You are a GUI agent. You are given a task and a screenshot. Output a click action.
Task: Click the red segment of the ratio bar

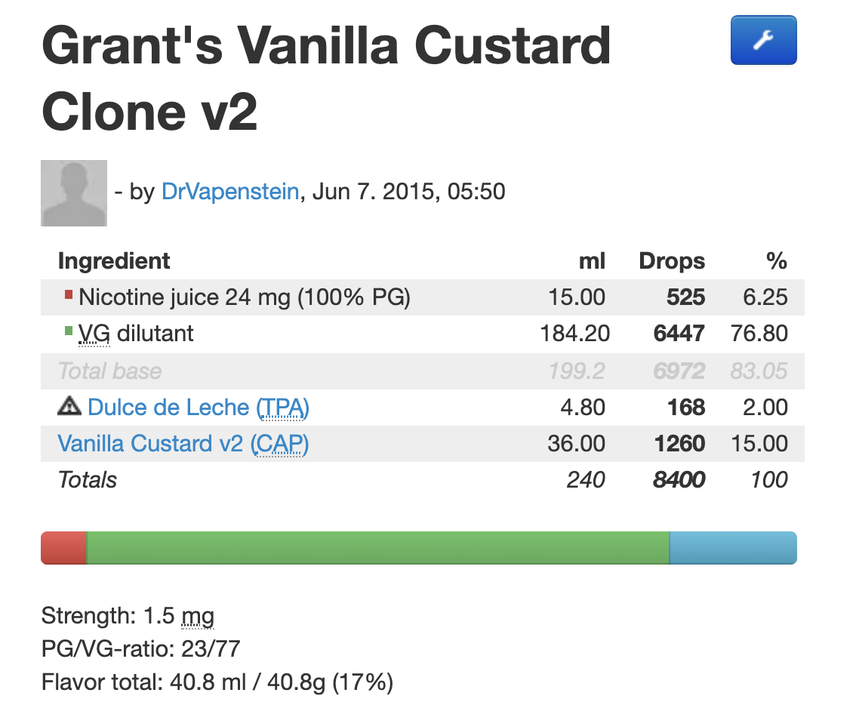(64, 548)
